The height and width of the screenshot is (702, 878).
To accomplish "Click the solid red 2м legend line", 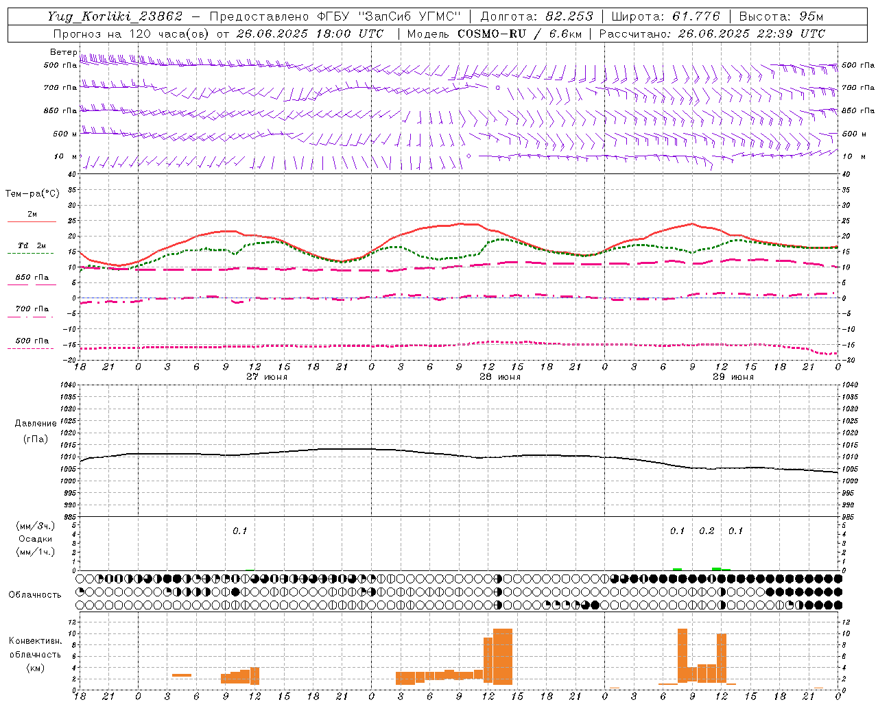I will click(x=32, y=221).
